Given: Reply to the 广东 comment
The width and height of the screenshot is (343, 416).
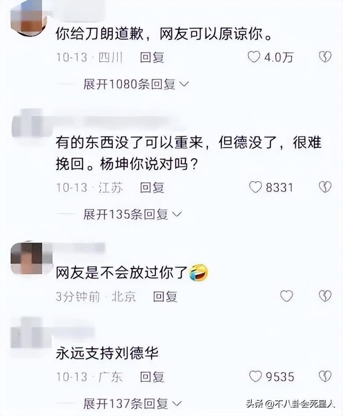Looking at the screenshot, I should tap(152, 377).
